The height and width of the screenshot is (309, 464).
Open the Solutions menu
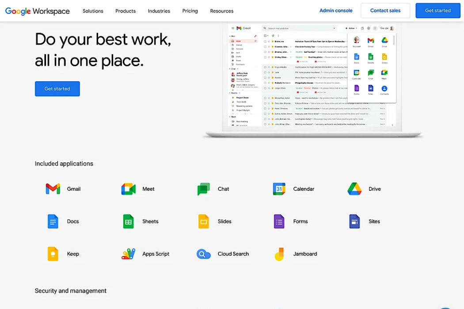[93, 11]
